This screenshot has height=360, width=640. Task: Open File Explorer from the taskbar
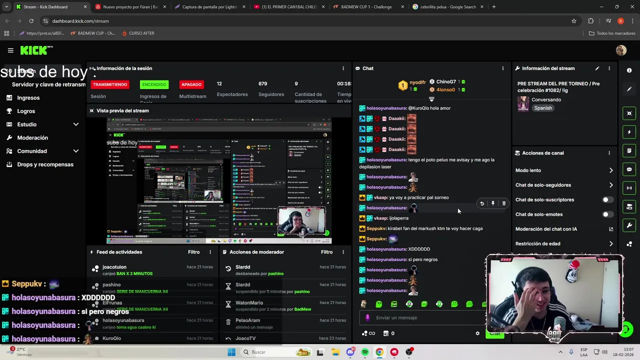point(335,352)
